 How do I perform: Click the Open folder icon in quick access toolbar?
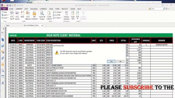pos(5,5)
